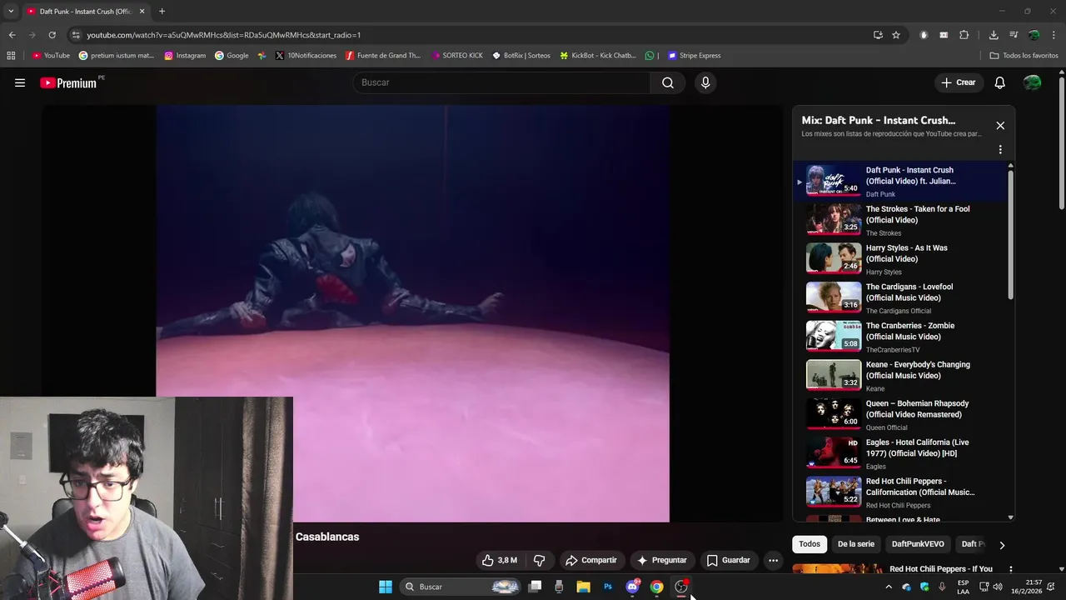This screenshot has height=600, width=1066.
Task: Click the address bar URL
Action: pos(224,35)
